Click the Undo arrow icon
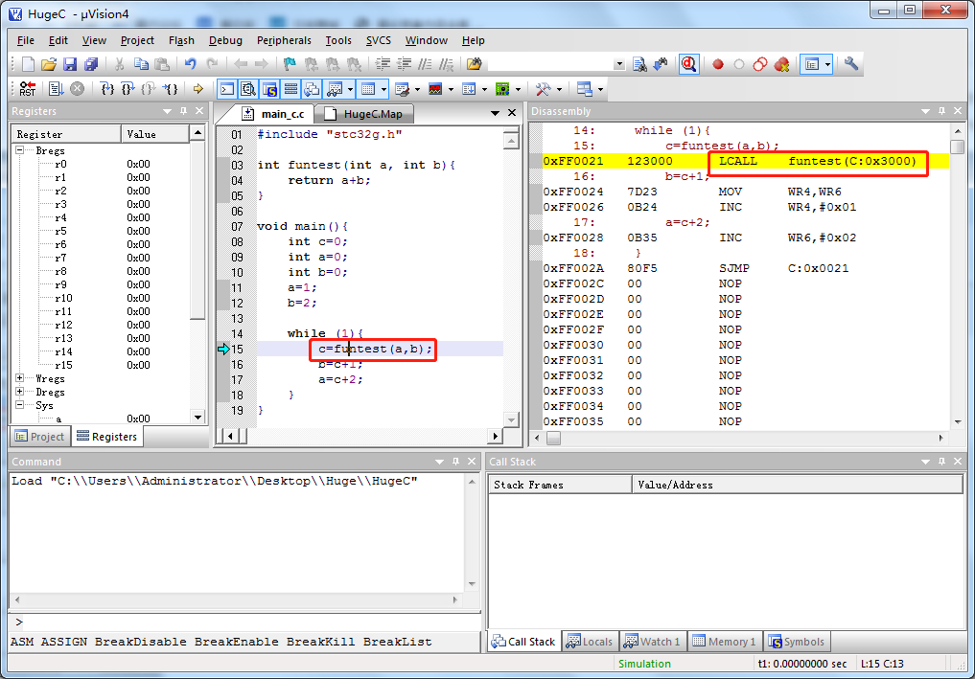 [190, 64]
